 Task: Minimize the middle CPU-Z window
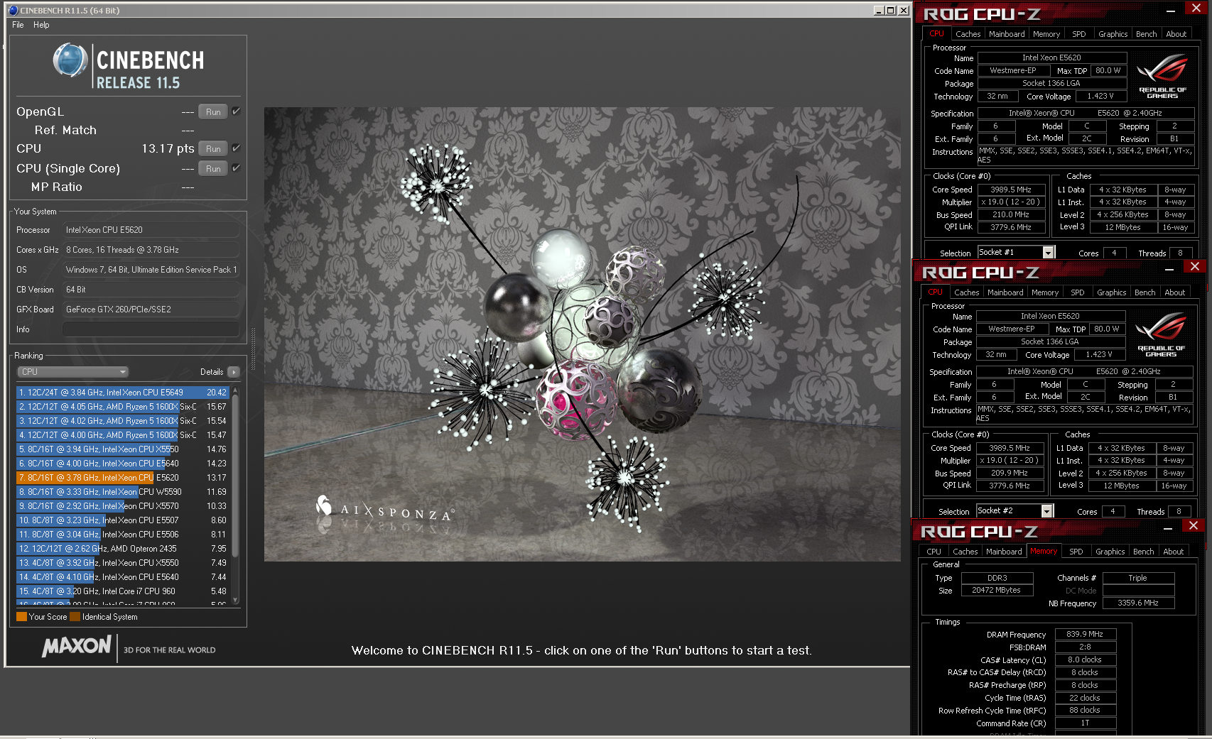[x=1169, y=269]
